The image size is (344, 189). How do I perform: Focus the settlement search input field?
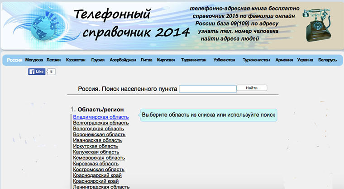[208, 89]
